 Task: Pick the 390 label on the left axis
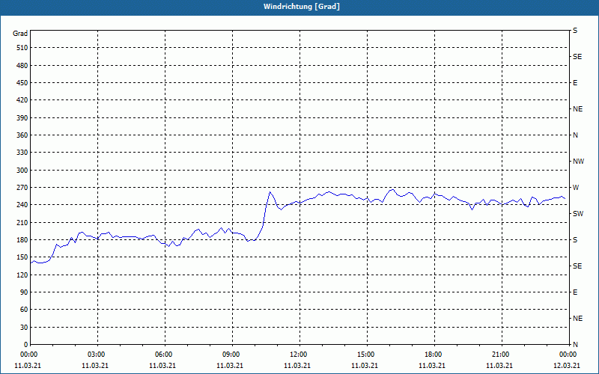pyautogui.click(x=22, y=118)
